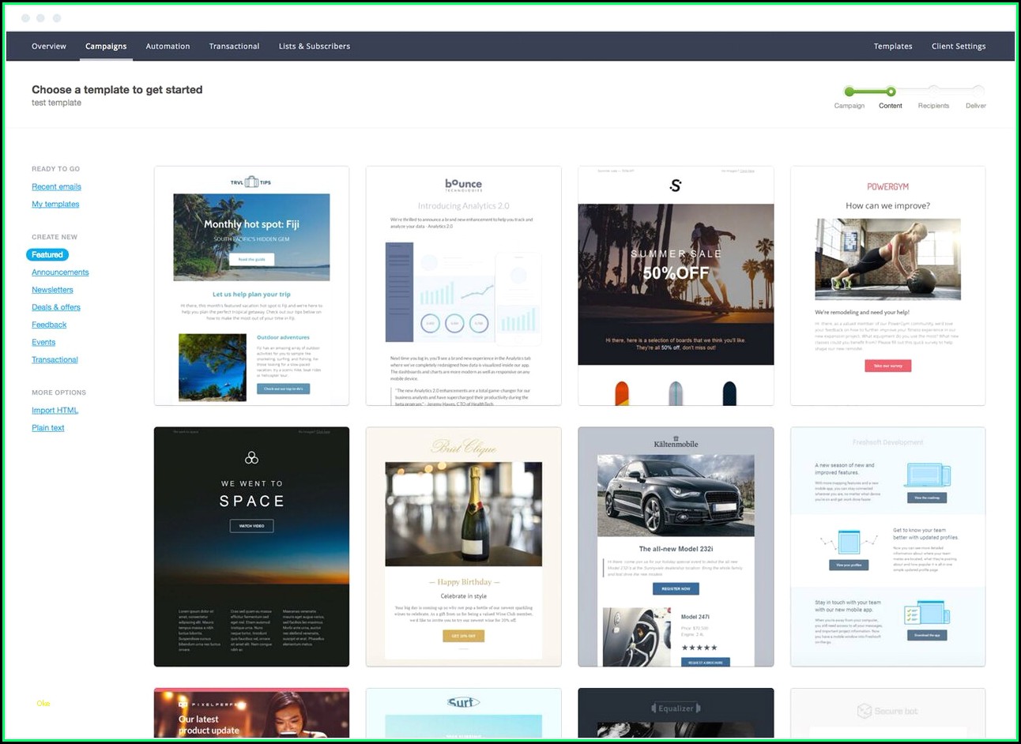Viewport: 1021px width, 744px height.
Task: Open Client Settings
Action: click(958, 47)
